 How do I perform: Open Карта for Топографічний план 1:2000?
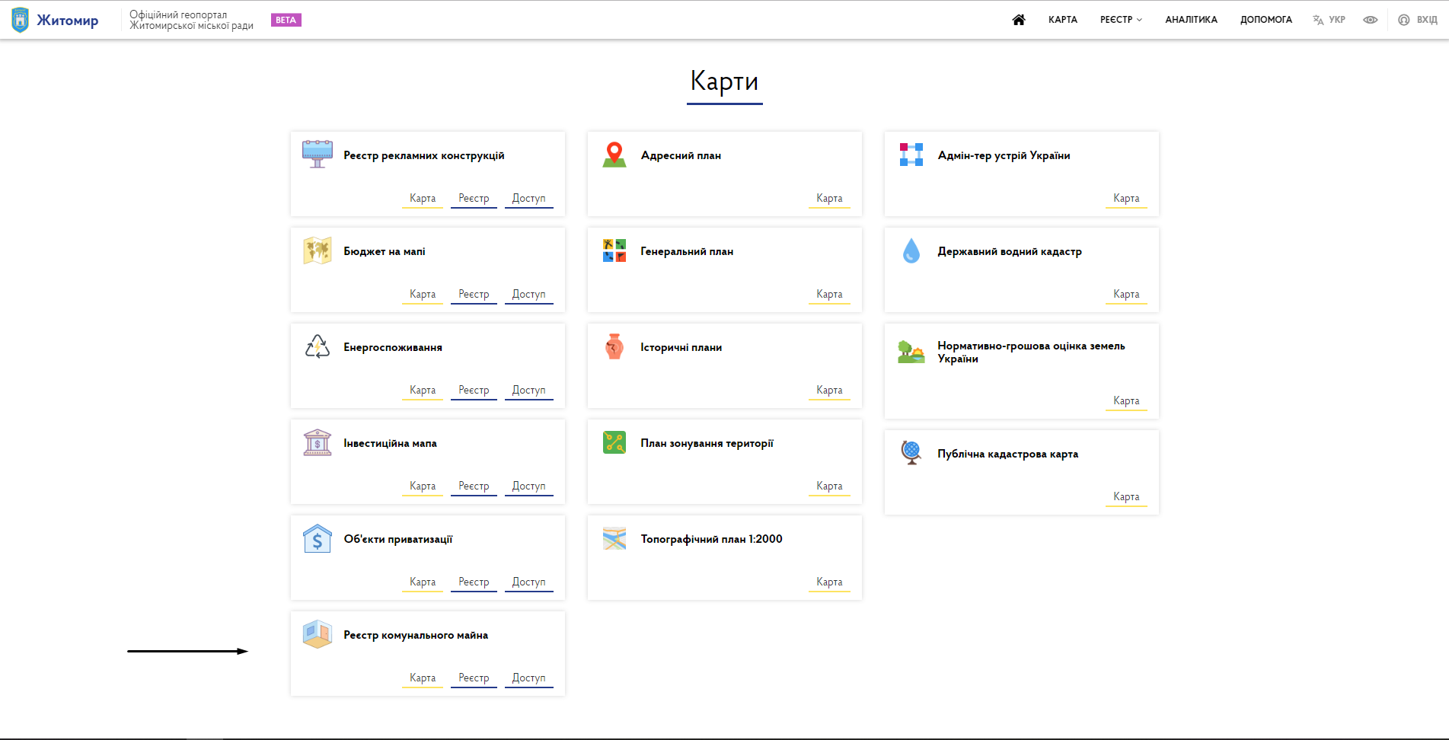[829, 582]
